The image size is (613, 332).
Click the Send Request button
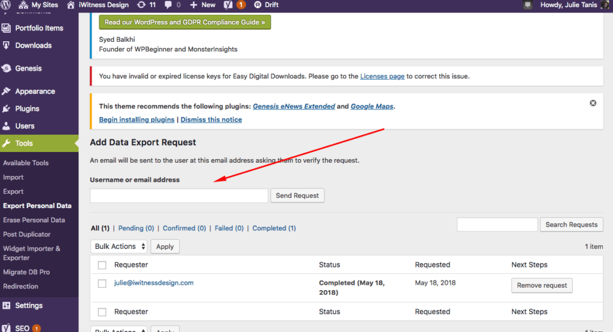[297, 195]
